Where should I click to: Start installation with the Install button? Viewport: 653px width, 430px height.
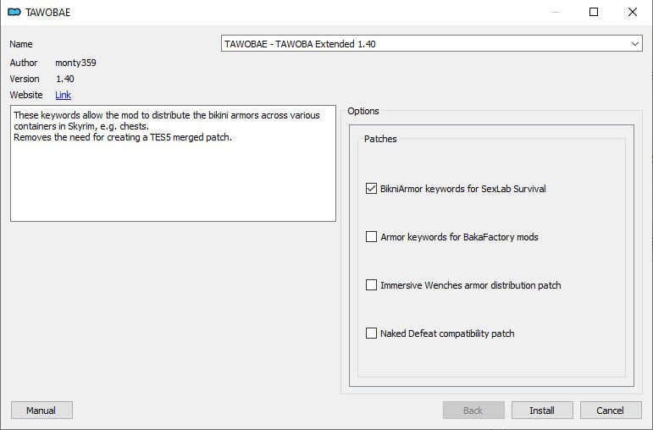point(542,411)
